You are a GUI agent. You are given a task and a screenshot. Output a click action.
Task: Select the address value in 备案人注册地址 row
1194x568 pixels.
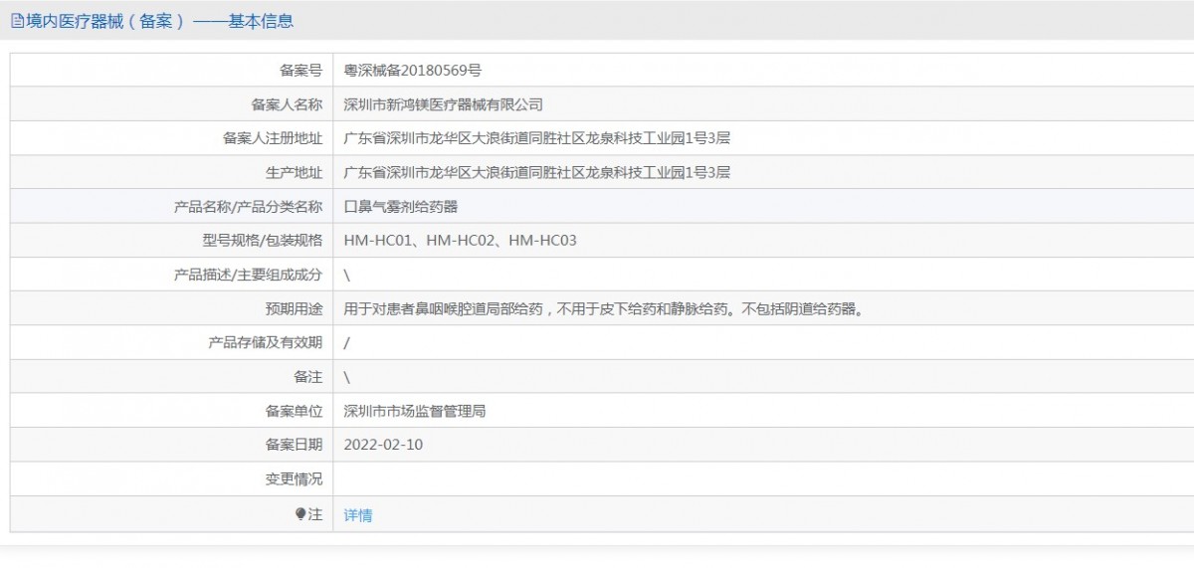pos(537,138)
